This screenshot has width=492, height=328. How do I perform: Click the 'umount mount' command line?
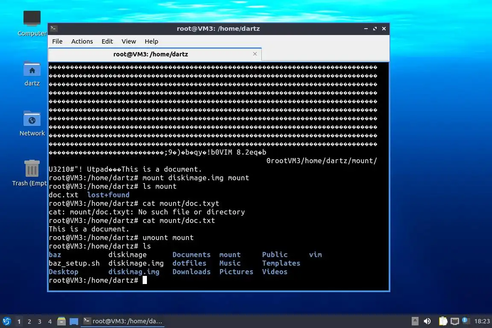(121, 237)
